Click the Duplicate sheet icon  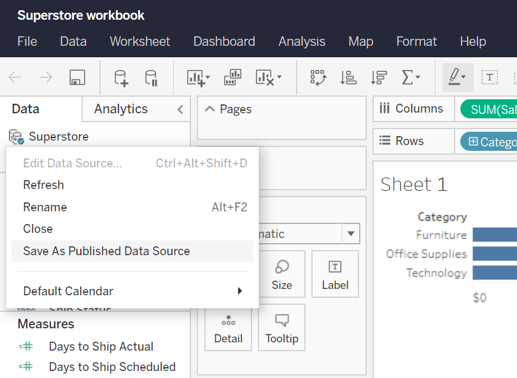[x=232, y=78]
